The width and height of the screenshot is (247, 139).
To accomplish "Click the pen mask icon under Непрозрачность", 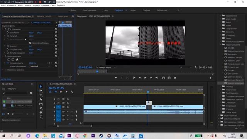I will pyautogui.click(x=17, y=59).
